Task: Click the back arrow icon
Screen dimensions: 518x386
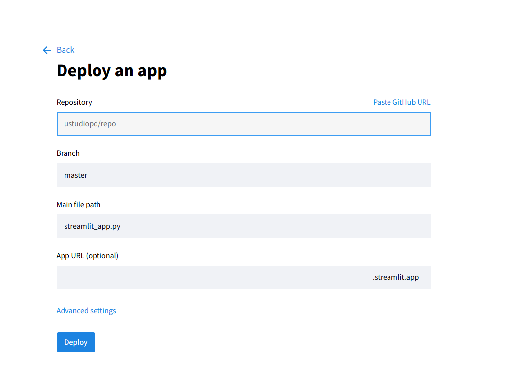Action: 47,50
